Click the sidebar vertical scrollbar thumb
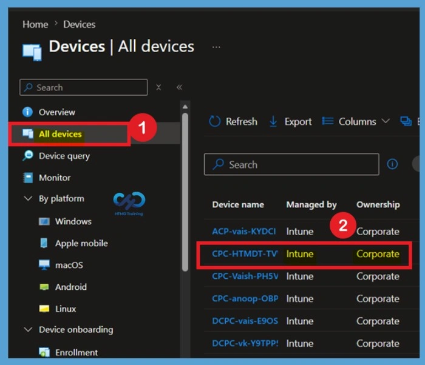Image resolution: width=425 pixels, height=365 pixels. coord(185,192)
